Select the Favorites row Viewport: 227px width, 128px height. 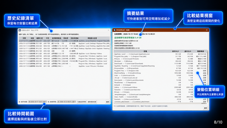click(160, 90)
